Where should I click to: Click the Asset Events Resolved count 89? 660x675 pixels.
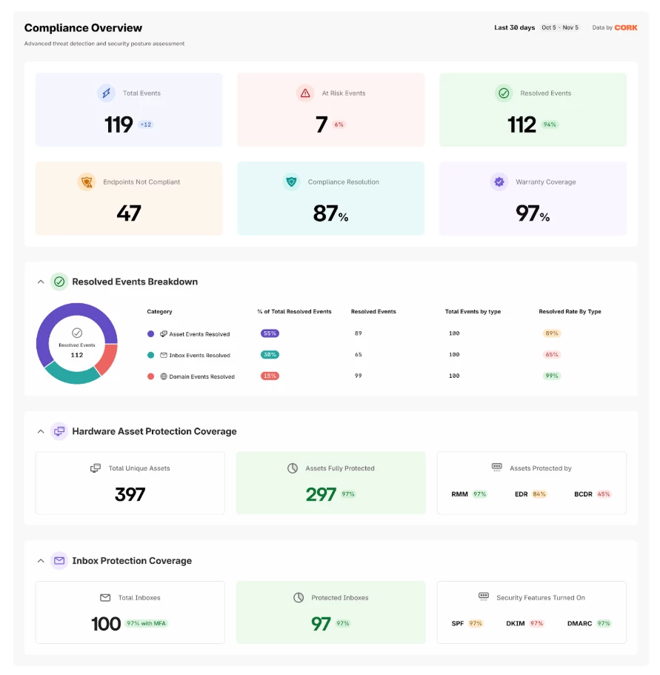tap(358, 333)
